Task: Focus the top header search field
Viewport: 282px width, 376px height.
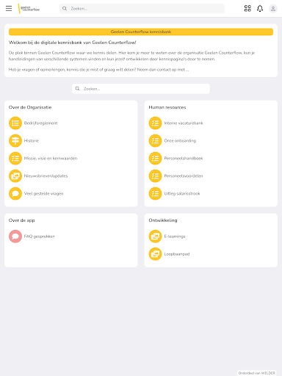Action: [142, 9]
